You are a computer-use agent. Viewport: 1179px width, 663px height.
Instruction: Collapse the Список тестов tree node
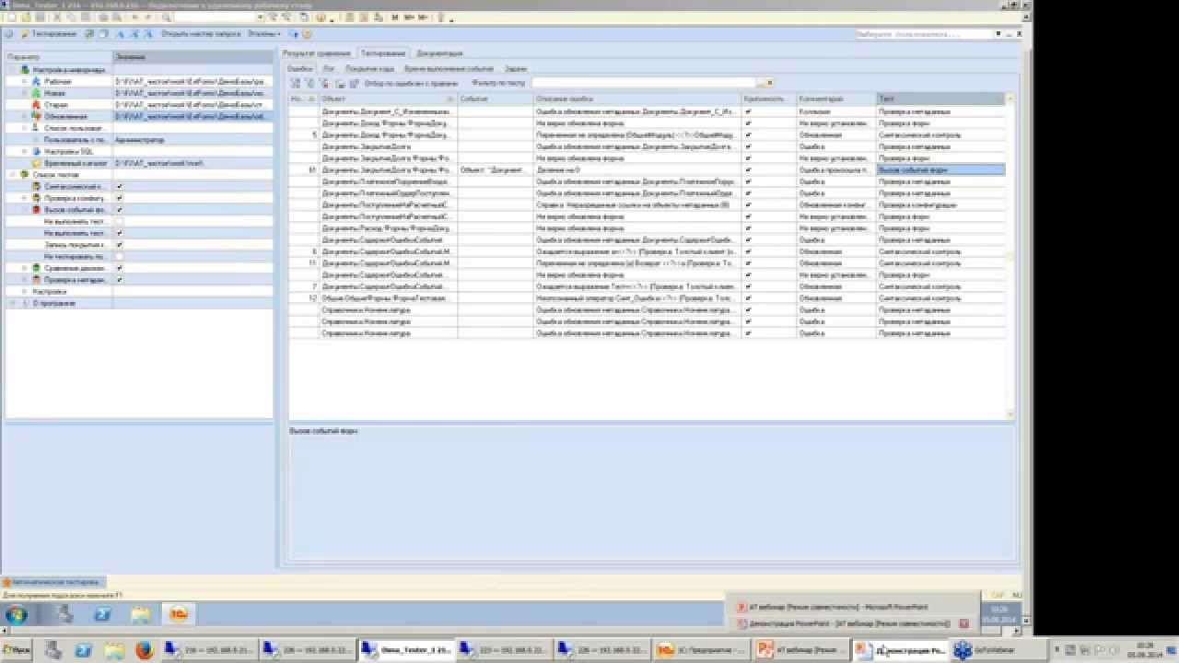pyautogui.click(x=12, y=174)
